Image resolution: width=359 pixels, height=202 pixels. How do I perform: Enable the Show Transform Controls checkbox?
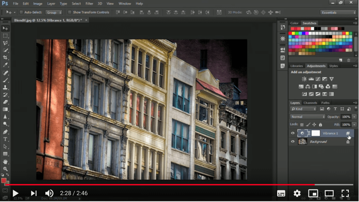(69, 12)
